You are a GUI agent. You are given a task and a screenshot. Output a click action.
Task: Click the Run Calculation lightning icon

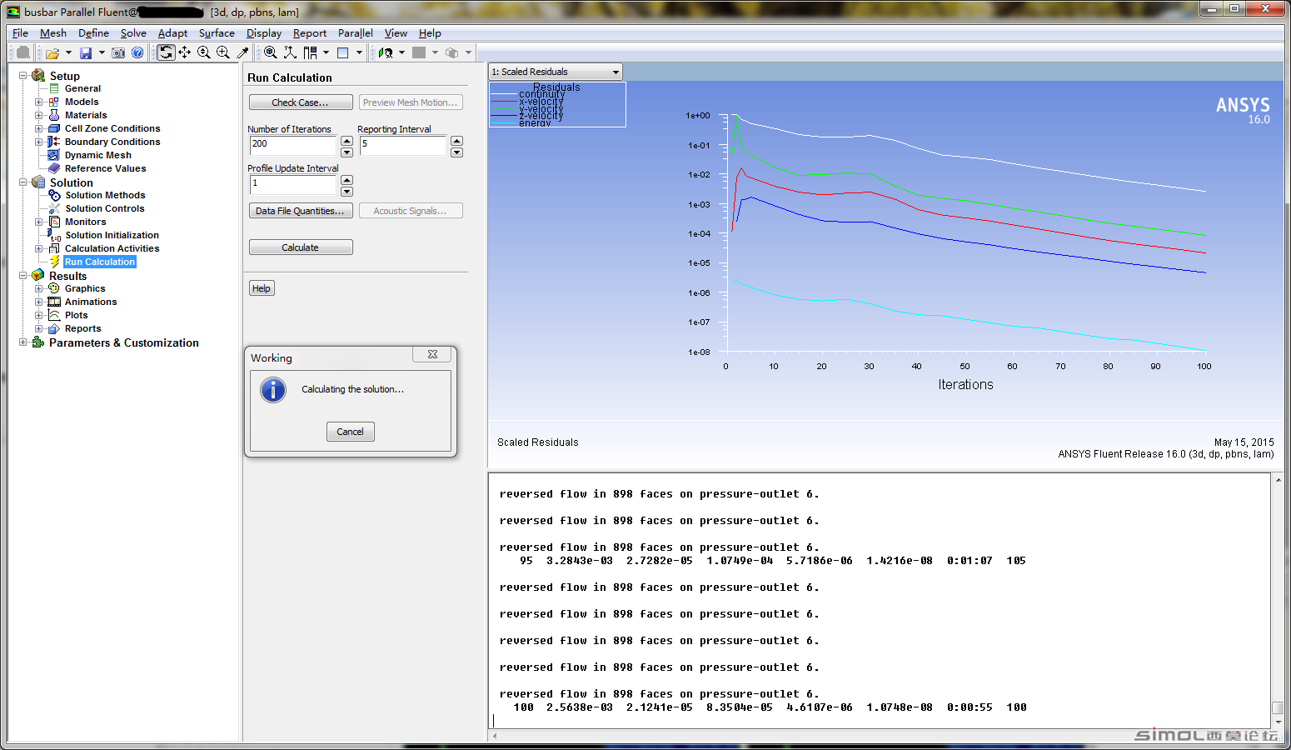point(55,262)
